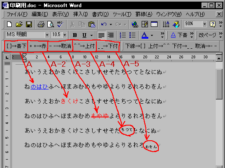Click the 下書 toolbar button
The width and height of the screenshot is (225, 168).
coord(179,35)
